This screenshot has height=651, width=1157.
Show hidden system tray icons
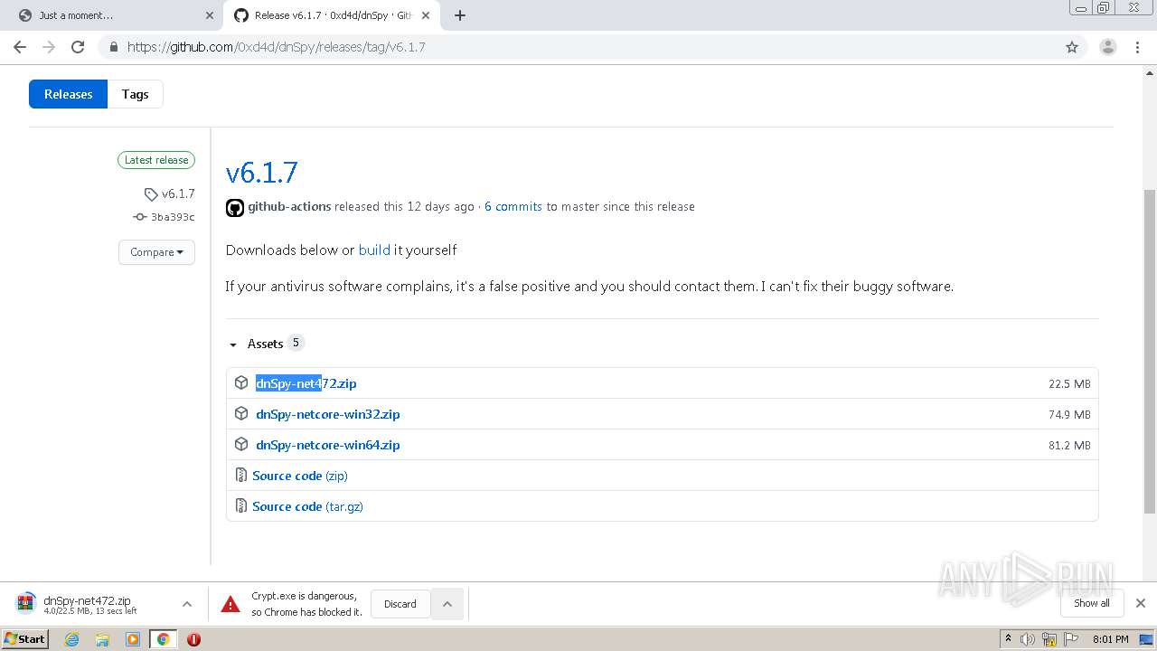coord(1008,639)
